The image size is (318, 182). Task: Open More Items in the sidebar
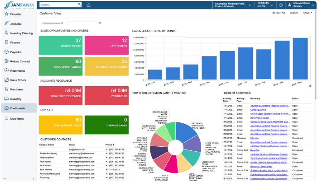pyautogui.click(x=17, y=118)
